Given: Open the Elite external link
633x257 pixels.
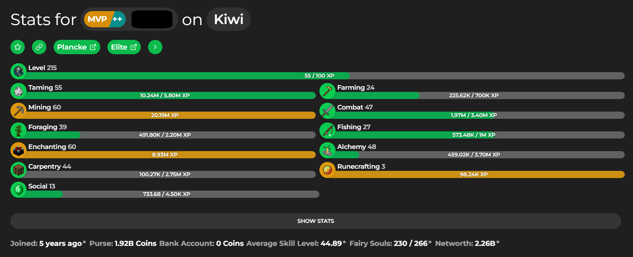Looking at the screenshot, I should pyautogui.click(x=124, y=47).
